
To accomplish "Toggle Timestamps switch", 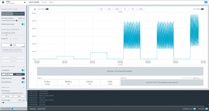I will (23, 70).
